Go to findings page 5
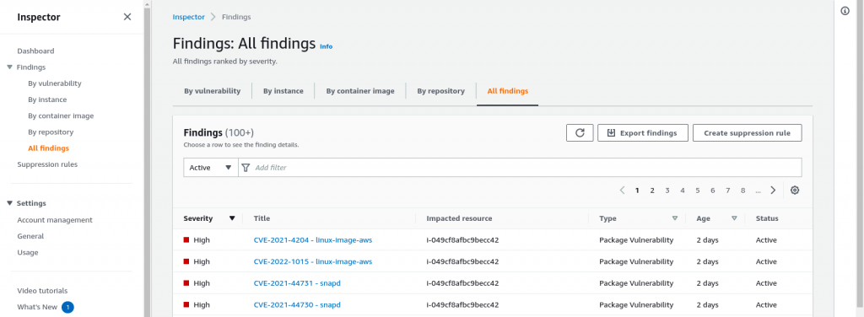Viewport: 864px width, 317px height. point(698,191)
